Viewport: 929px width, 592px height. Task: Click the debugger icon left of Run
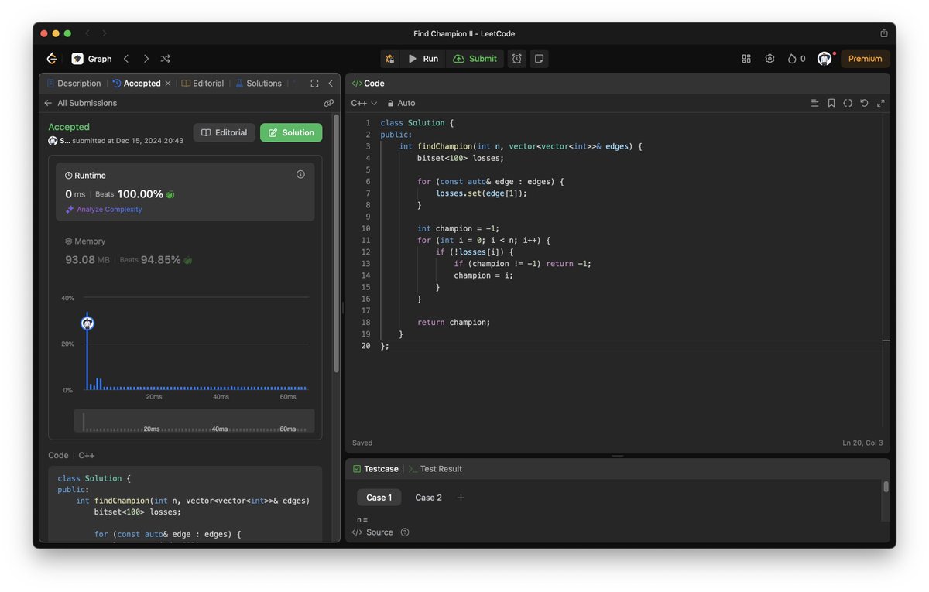point(389,59)
